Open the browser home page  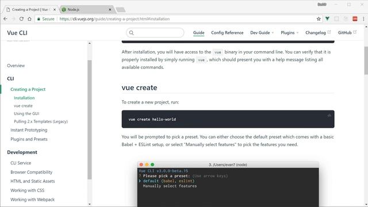click(29, 19)
